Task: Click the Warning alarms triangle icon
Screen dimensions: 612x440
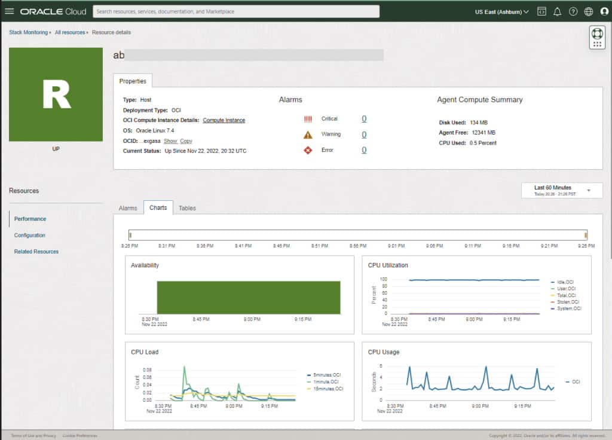Action: point(308,134)
